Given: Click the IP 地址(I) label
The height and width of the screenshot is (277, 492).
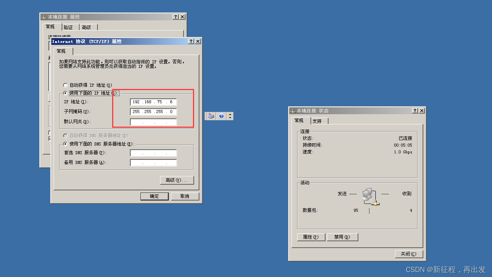Looking at the screenshot, I should [76, 102].
